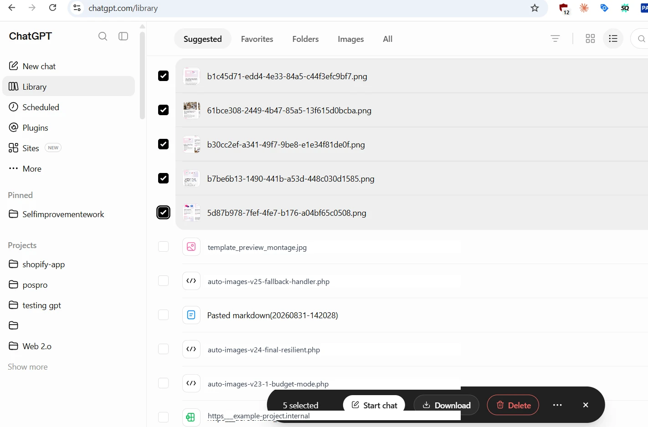648x427 pixels.
Task: Uncheck b7be6b13-1490 png file
Action: [163, 178]
